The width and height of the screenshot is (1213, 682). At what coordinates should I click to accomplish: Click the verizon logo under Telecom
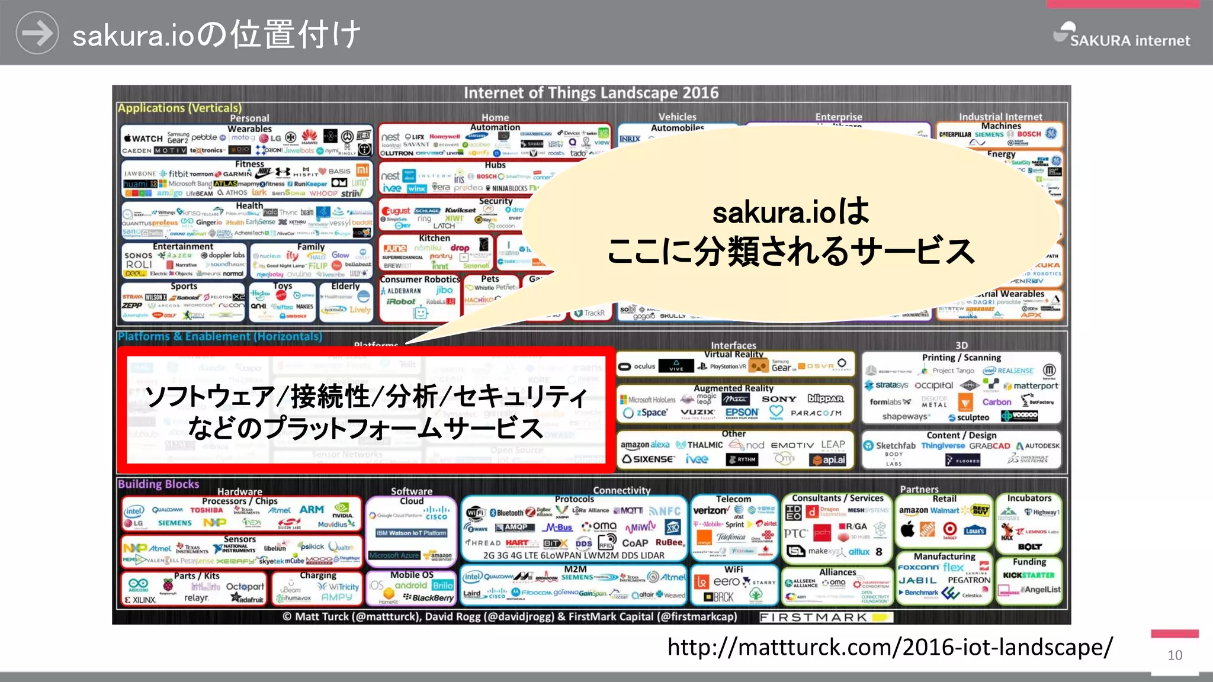coord(711,510)
